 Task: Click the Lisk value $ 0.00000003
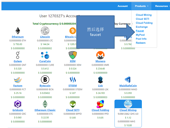(x=100, y=97)
